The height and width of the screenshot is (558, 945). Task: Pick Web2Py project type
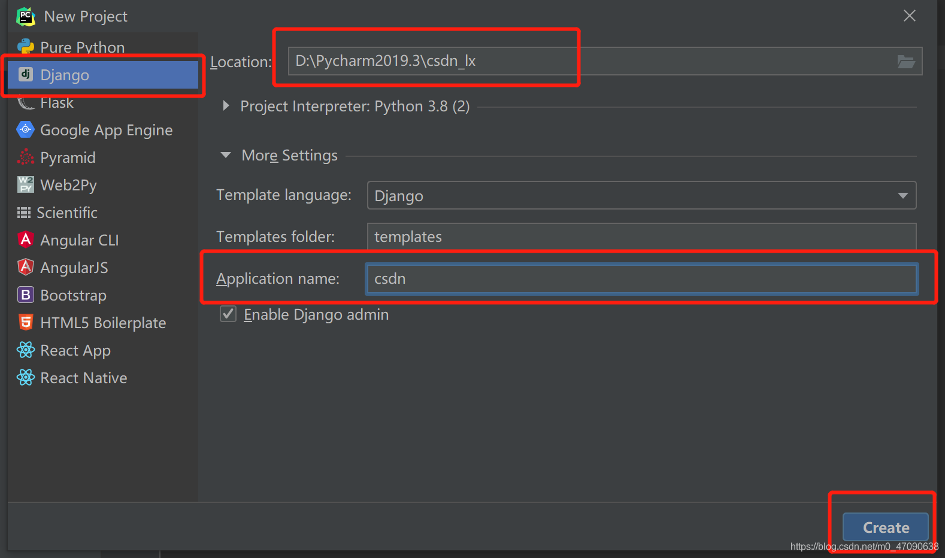pyautogui.click(x=103, y=185)
